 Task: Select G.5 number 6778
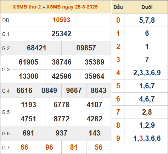click(61, 105)
